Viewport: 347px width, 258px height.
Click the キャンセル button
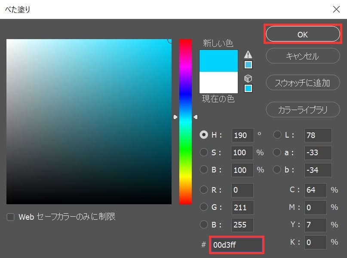pyautogui.click(x=303, y=56)
